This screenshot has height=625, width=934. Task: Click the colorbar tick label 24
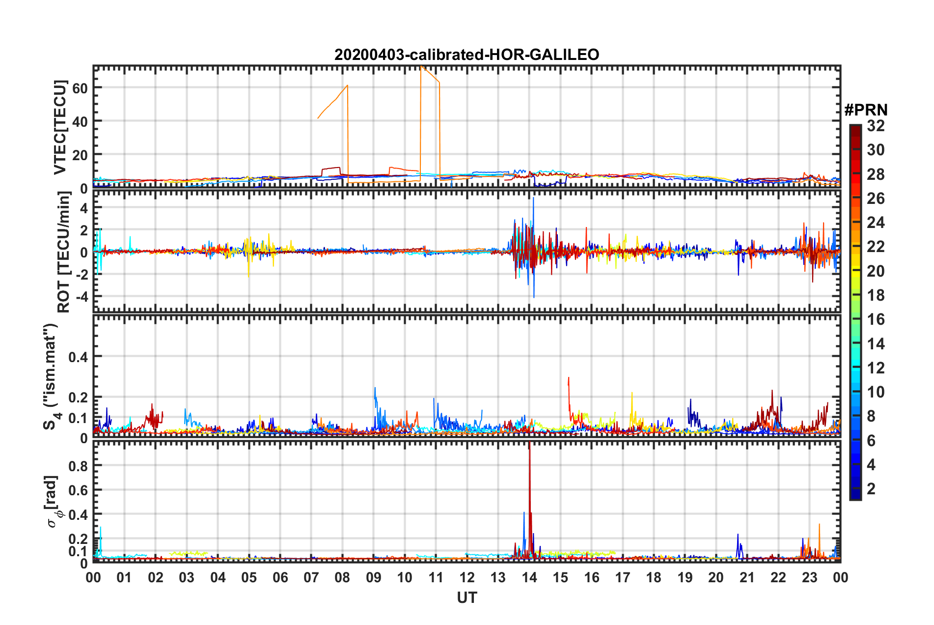pos(876,223)
